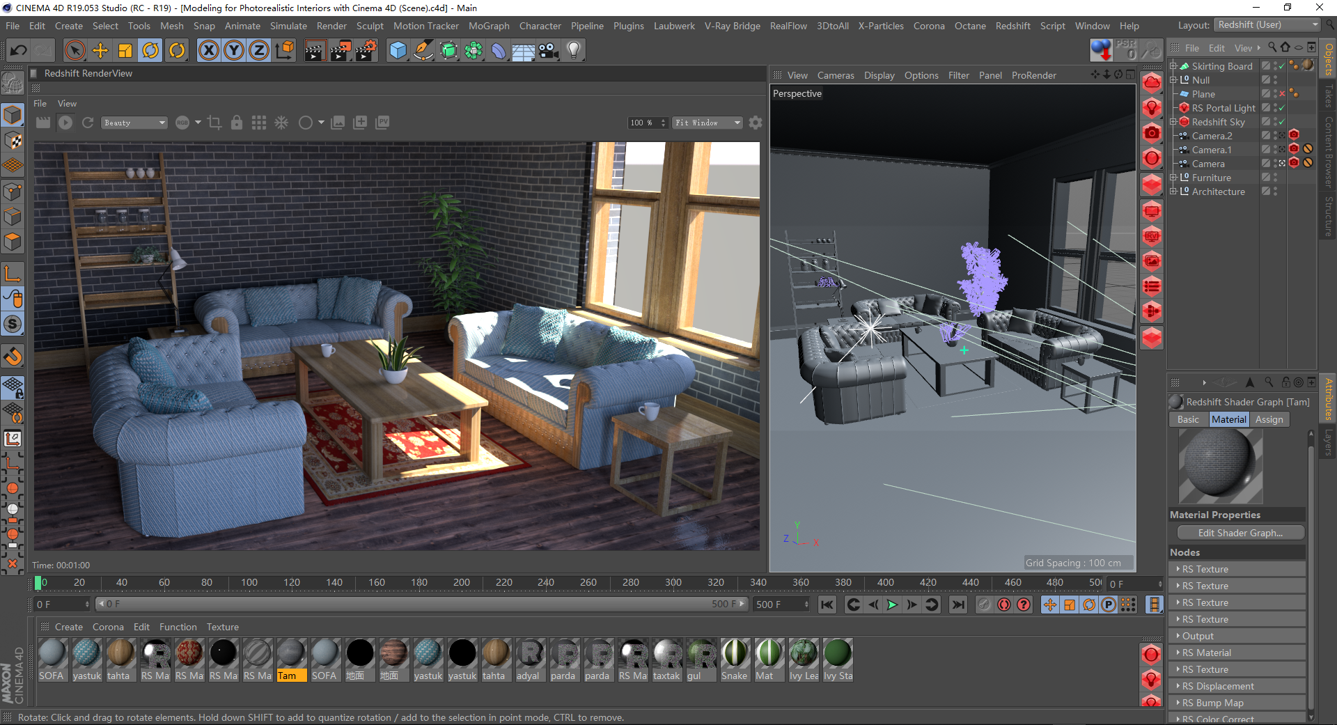Click the green checkmark next to Redshift Sky
This screenshot has width=1337, height=725.
(1281, 122)
